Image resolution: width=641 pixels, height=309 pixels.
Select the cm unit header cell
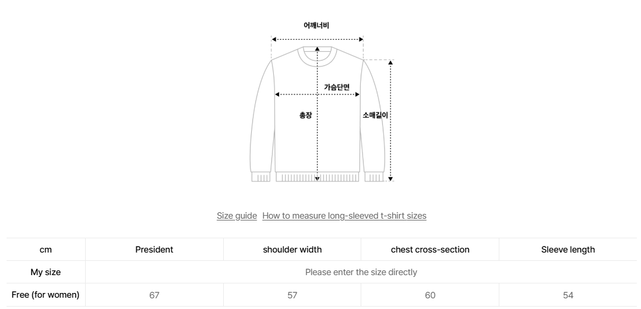(46, 250)
